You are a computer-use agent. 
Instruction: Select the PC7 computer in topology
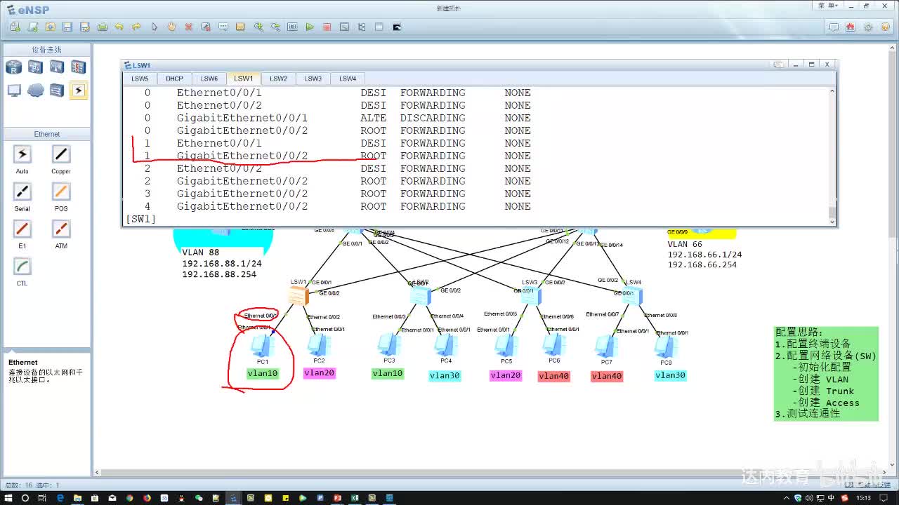point(606,346)
